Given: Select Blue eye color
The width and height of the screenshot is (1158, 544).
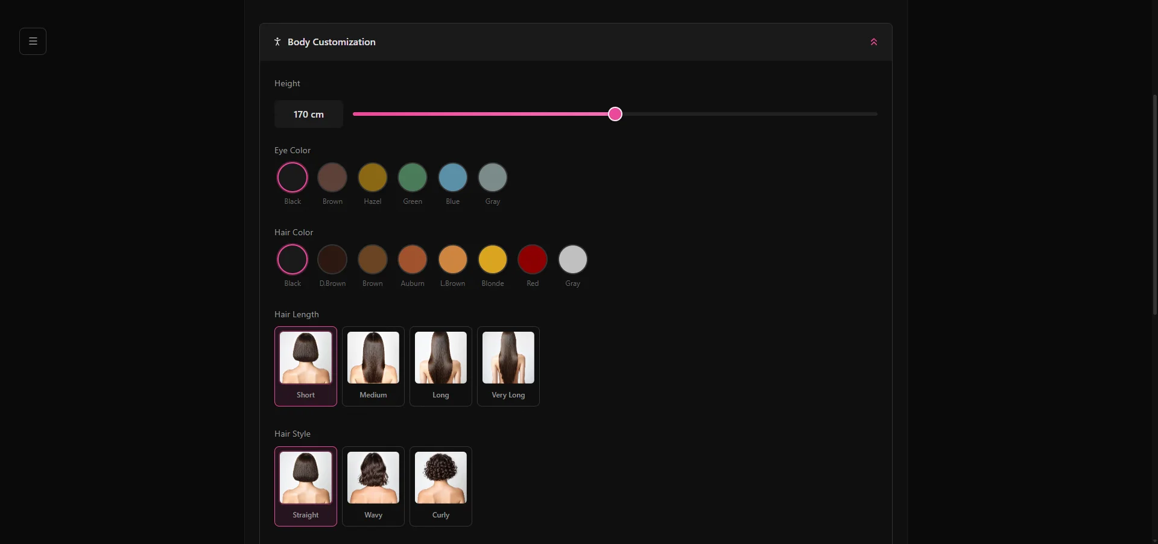Looking at the screenshot, I should [452, 177].
